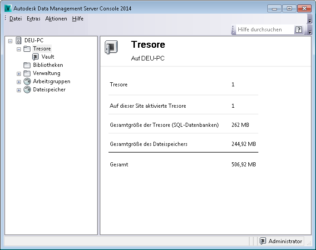This screenshot has width=316, height=250.
Task: Click the help toolbar drag grip handle
Action: coord(233,30)
